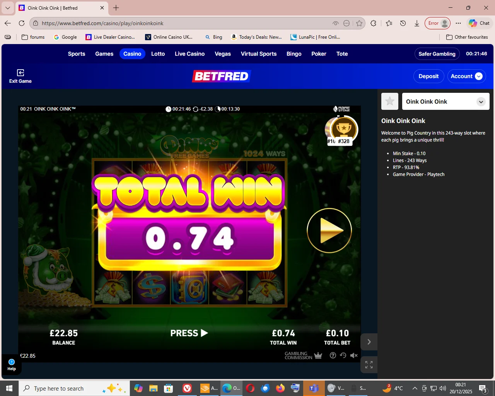495x396 pixels.
Task: Click the view site information lock icon
Action: click(x=36, y=23)
